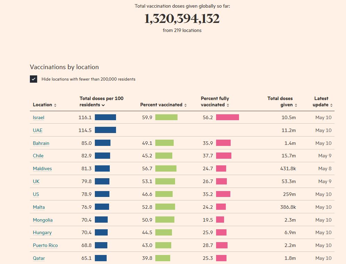Click sort icon beside Latest update
Screen dimensions: 346x264
[331, 105]
